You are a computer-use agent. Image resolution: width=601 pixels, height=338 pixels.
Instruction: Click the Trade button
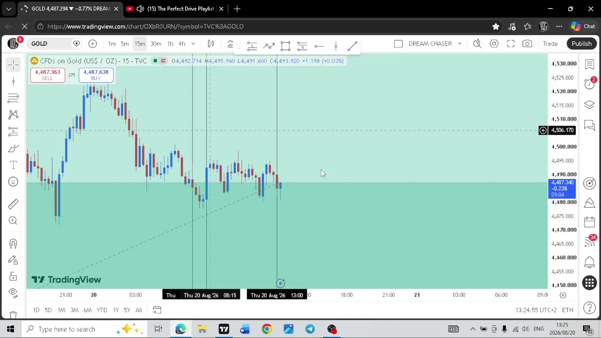550,44
